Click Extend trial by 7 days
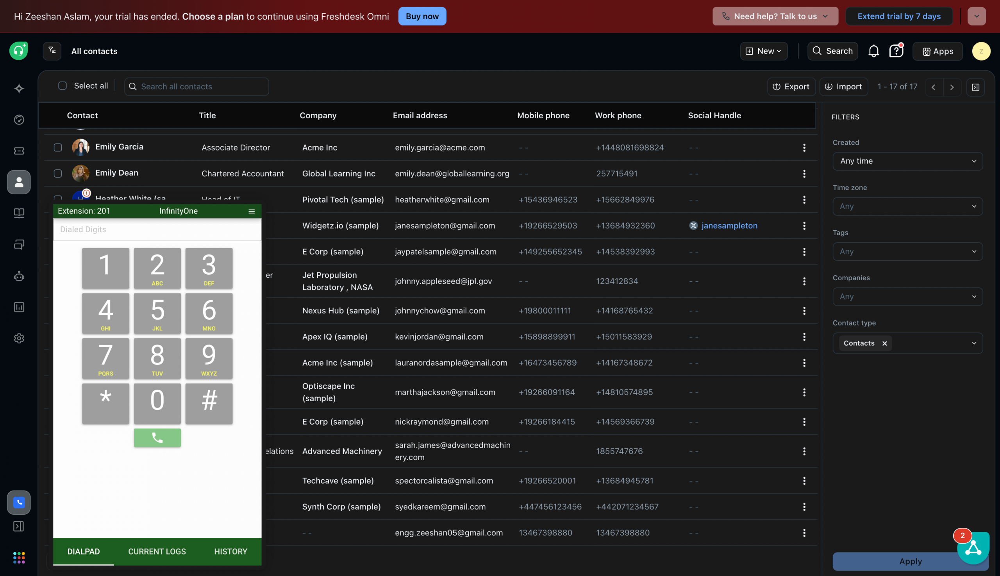The image size is (1000, 576). coord(899,16)
